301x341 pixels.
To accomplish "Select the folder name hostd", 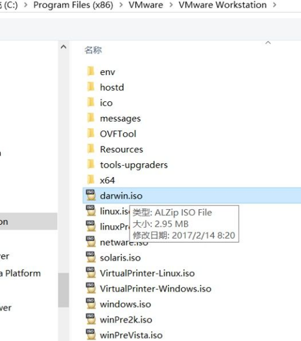I will pos(112,88).
